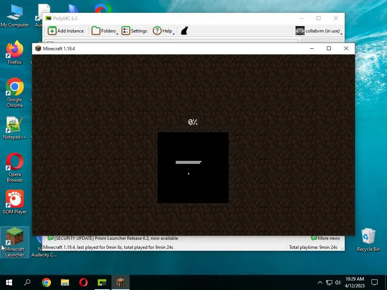Click the taskbar search icon

click(27, 282)
